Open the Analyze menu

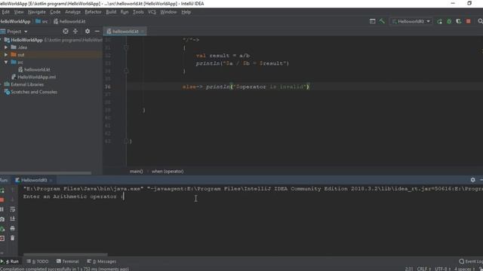click(72, 12)
